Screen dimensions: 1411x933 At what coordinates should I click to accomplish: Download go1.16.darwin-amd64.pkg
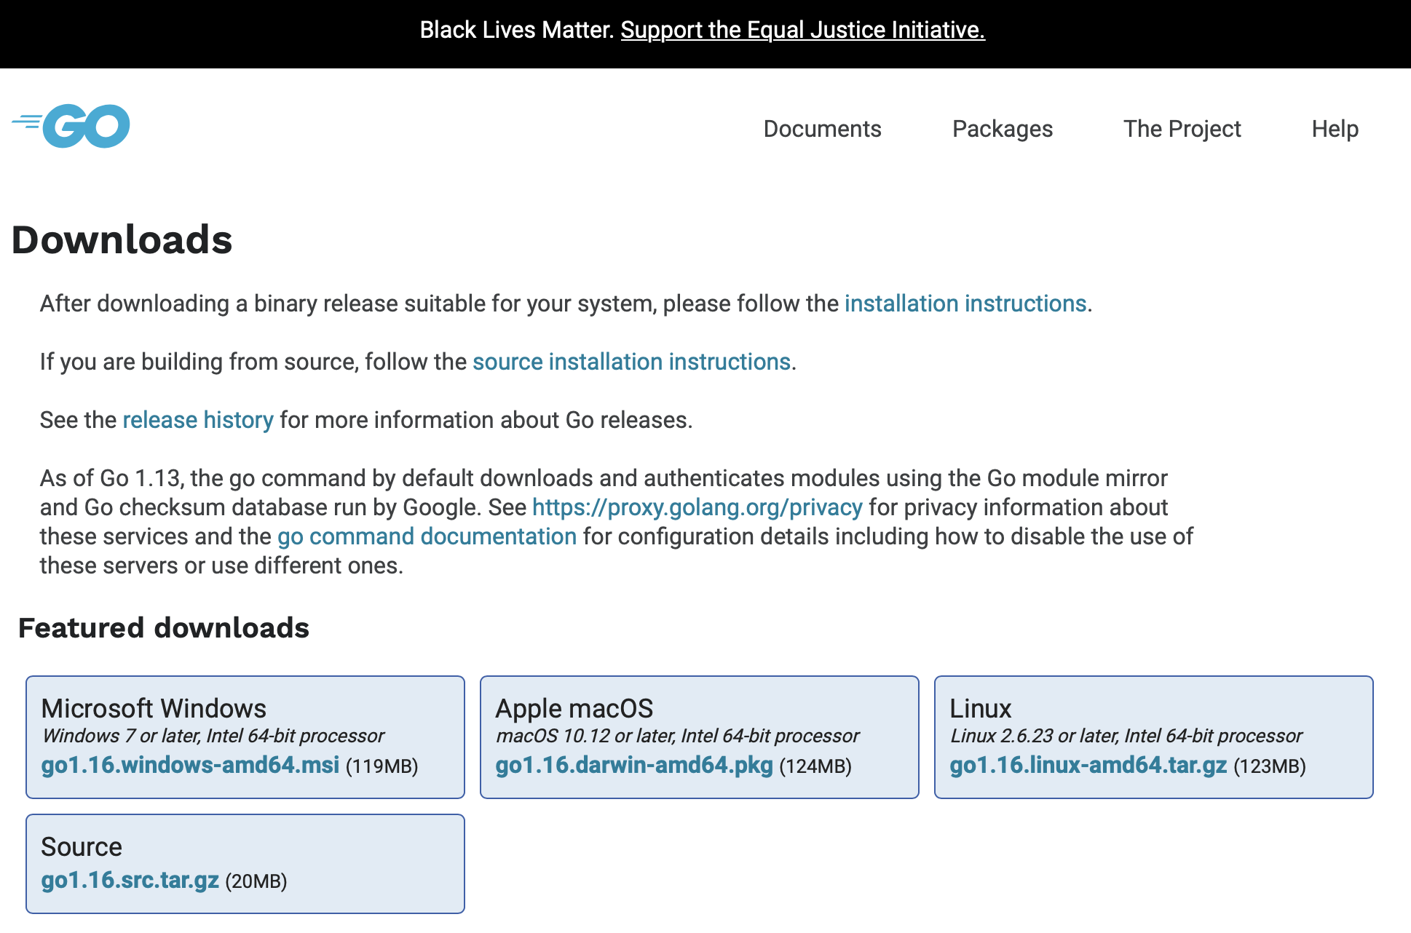[634, 765]
